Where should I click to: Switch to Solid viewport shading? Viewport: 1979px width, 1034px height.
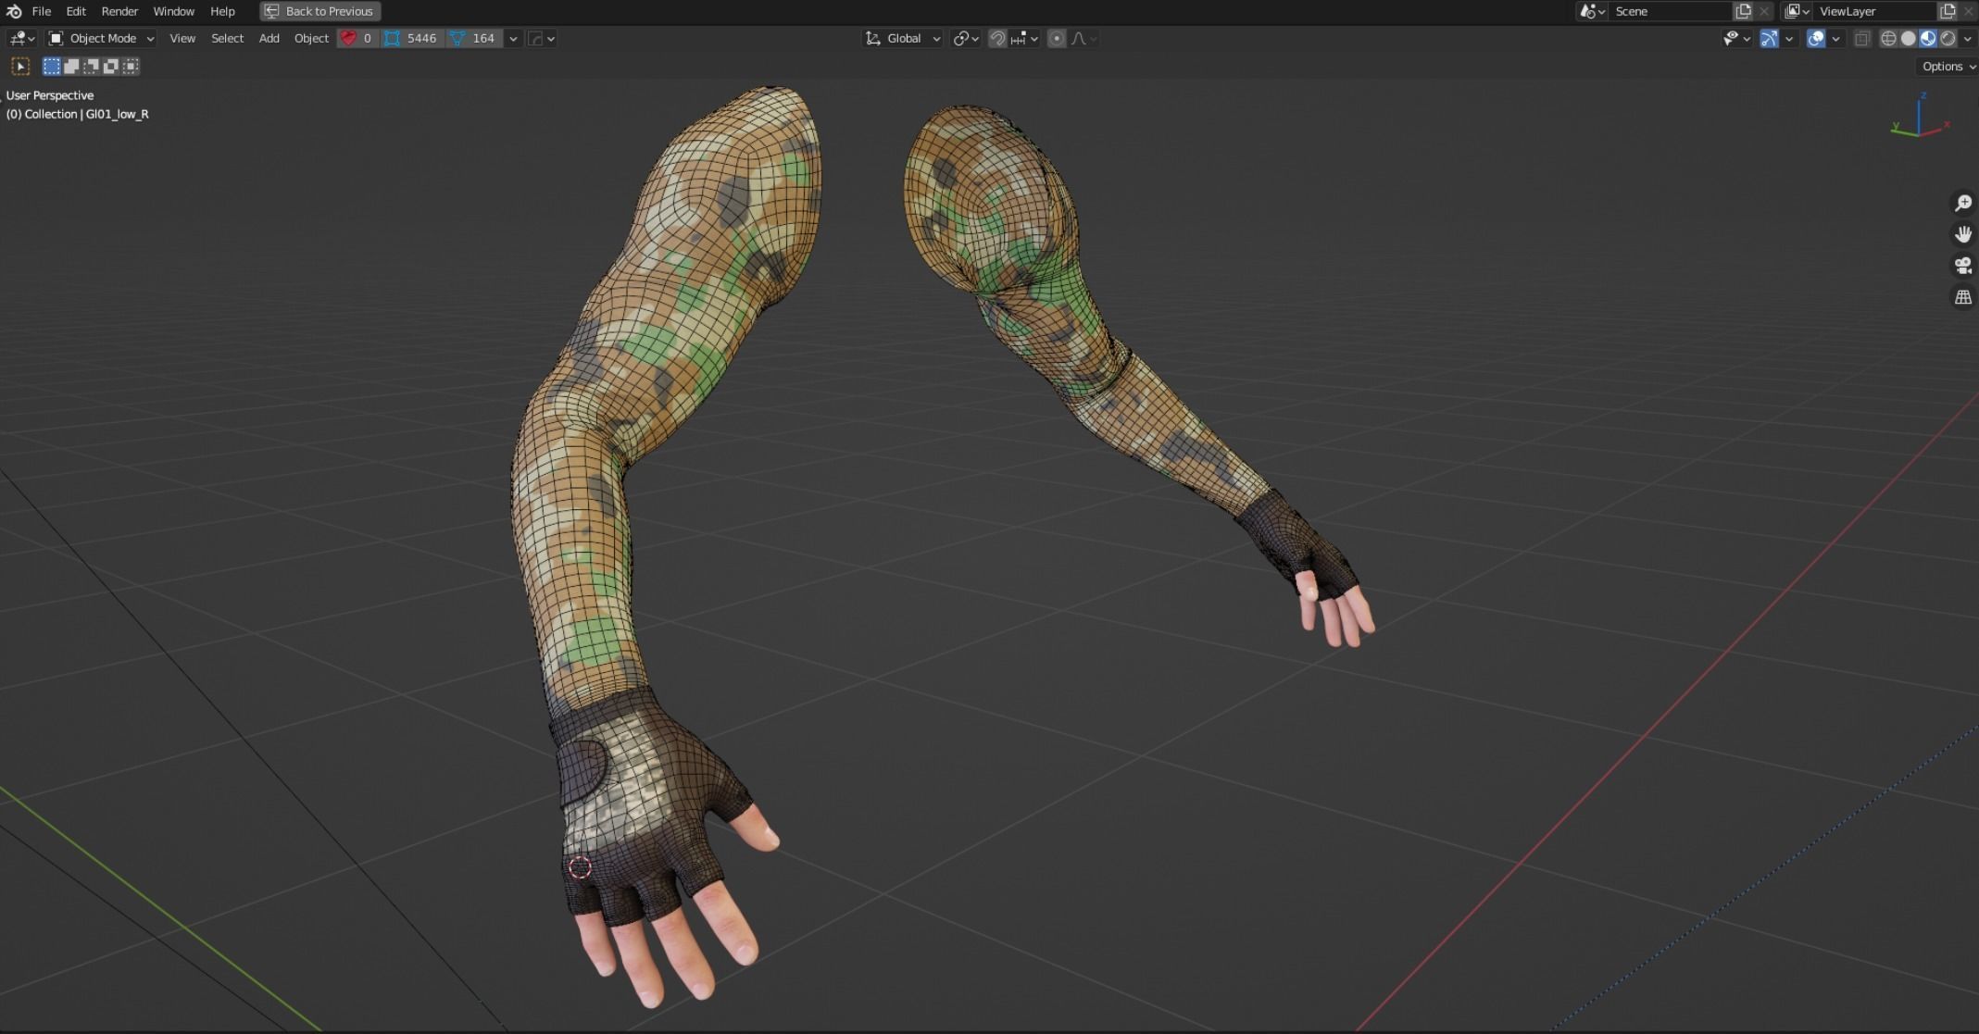pos(1909,38)
